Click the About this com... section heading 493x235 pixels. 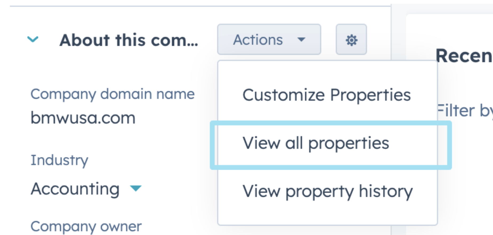129,40
